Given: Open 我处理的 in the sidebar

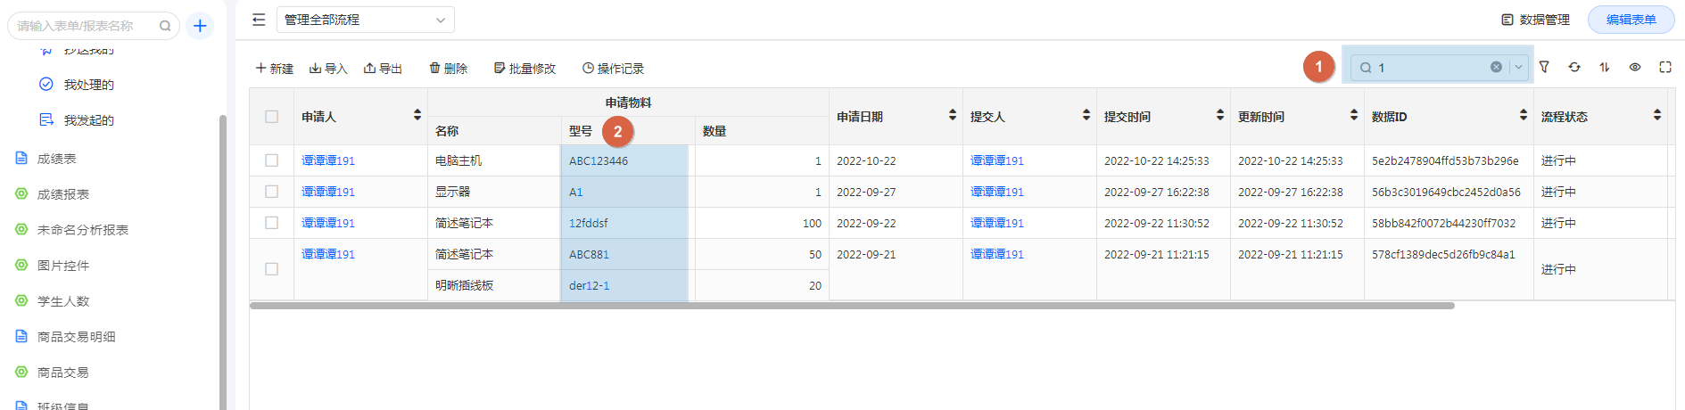Looking at the screenshot, I should coord(88,85).
